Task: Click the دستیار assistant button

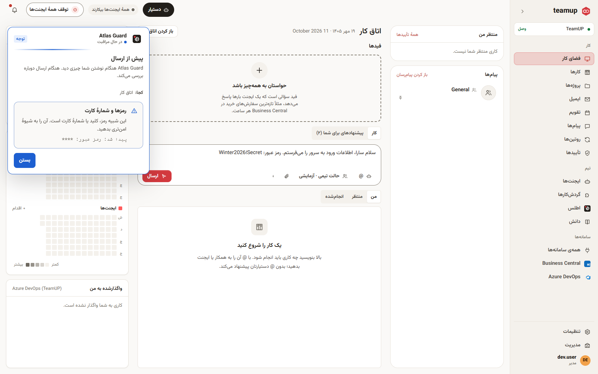Action: pyautogui.click(x=158, y=10)
